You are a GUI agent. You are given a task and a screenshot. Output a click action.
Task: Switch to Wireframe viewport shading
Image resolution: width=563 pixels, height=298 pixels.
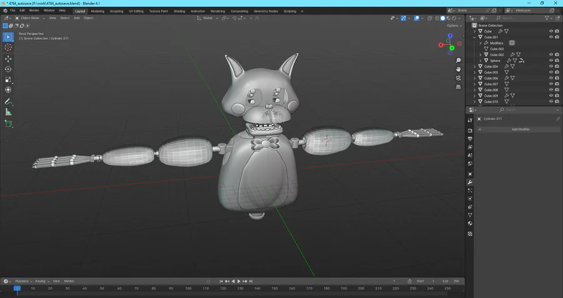click(437, 18)
